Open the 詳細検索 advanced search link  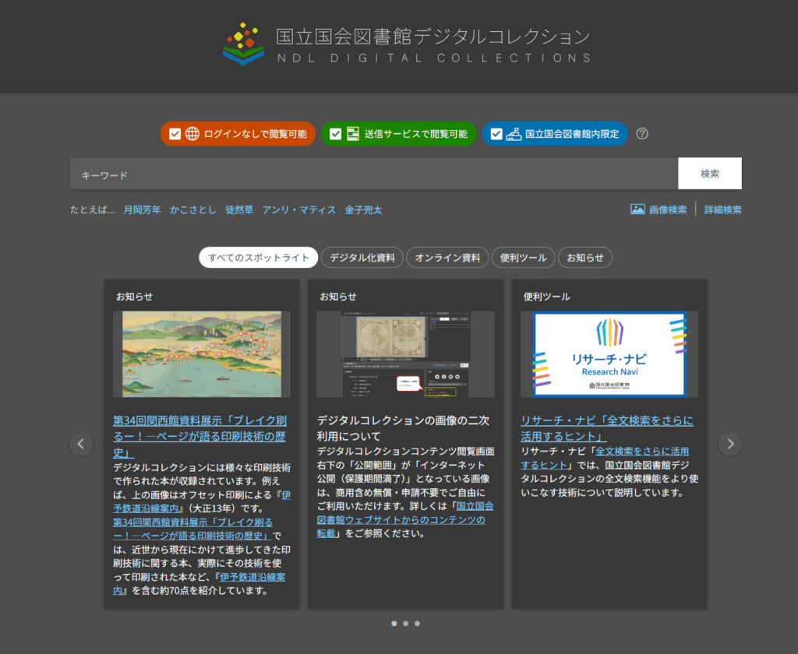pos(722,209)
